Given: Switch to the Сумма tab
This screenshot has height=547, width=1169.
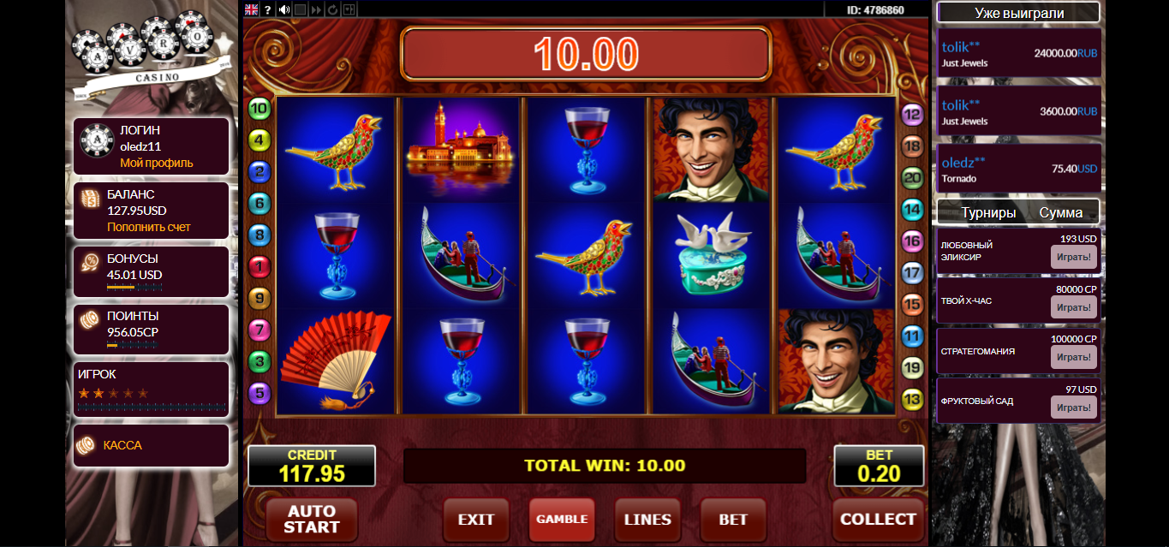Looking at the screenshot, I should (x=1061, y=212).
